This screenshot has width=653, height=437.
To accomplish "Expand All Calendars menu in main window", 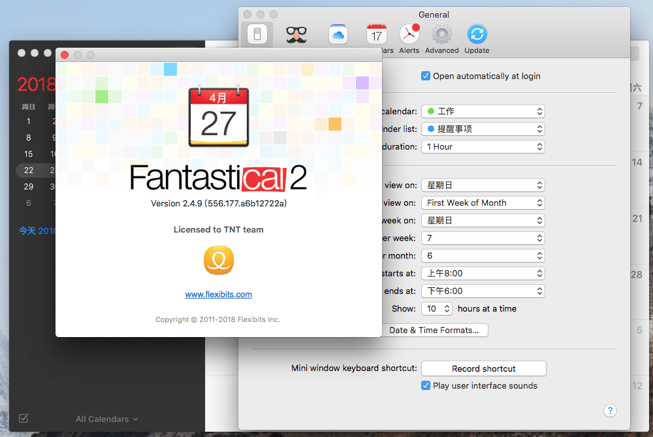I will 106,419.
